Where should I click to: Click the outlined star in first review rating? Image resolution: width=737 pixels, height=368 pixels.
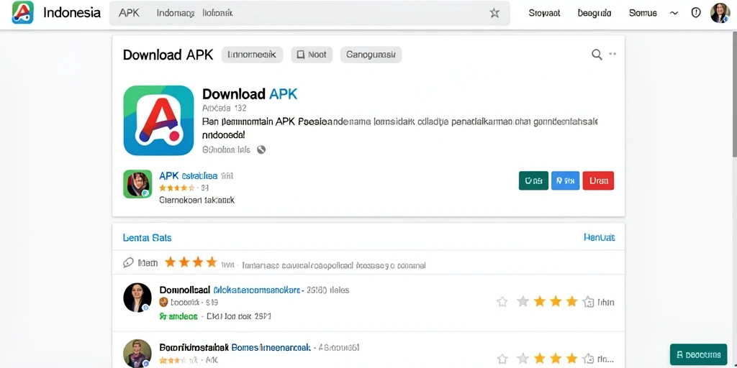tap(502, 302)
